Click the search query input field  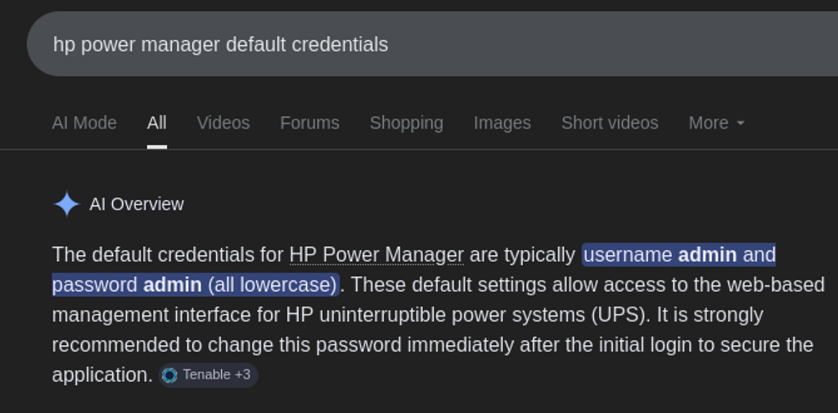(x=432, y=44)
